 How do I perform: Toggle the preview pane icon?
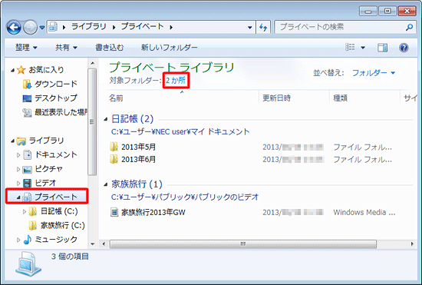[x=382, y=48]
